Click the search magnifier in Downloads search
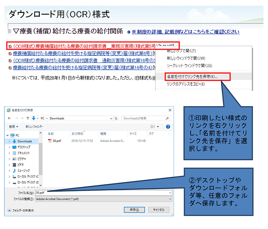268x229 pixels. [x=169, y=118]
